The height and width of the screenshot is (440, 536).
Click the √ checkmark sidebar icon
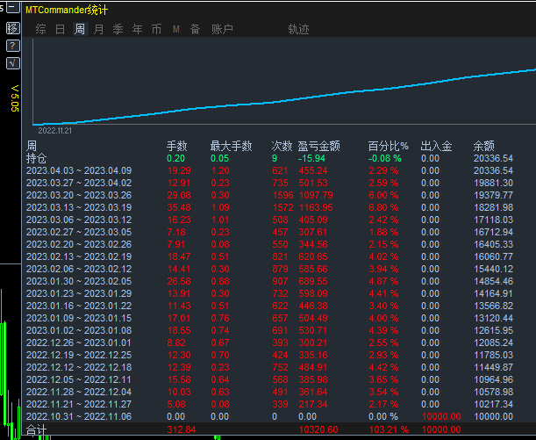[x=13, y=63]
